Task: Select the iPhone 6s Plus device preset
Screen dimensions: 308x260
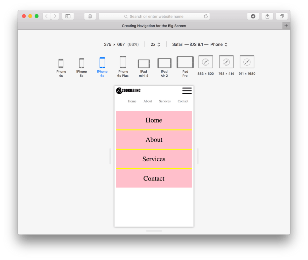Action: tap(123, 67)
